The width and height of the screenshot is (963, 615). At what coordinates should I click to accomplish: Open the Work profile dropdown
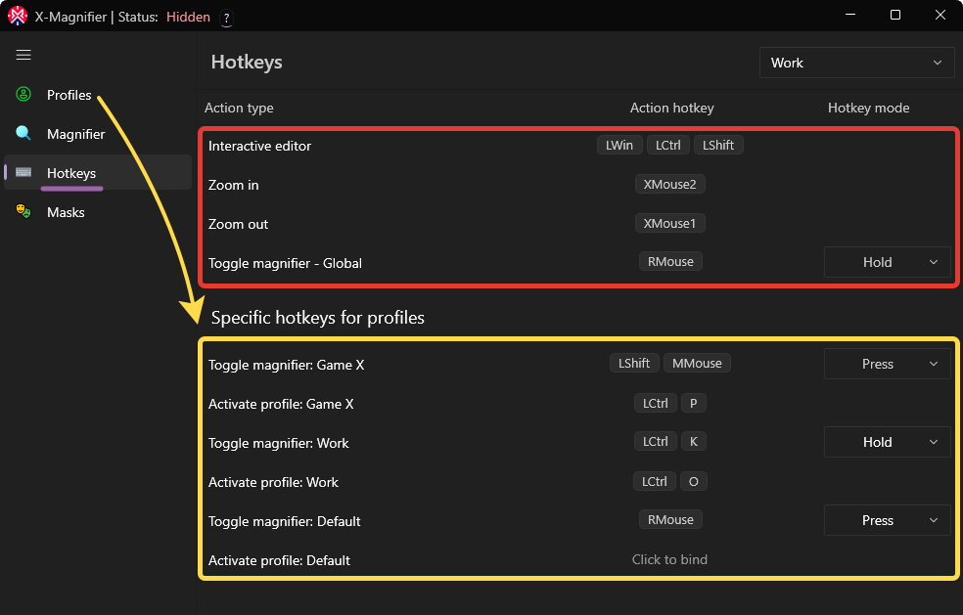click(x=856, y=63)
